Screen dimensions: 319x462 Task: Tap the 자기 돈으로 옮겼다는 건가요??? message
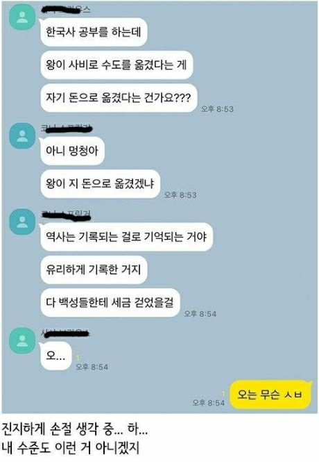(x=119, y=97)
